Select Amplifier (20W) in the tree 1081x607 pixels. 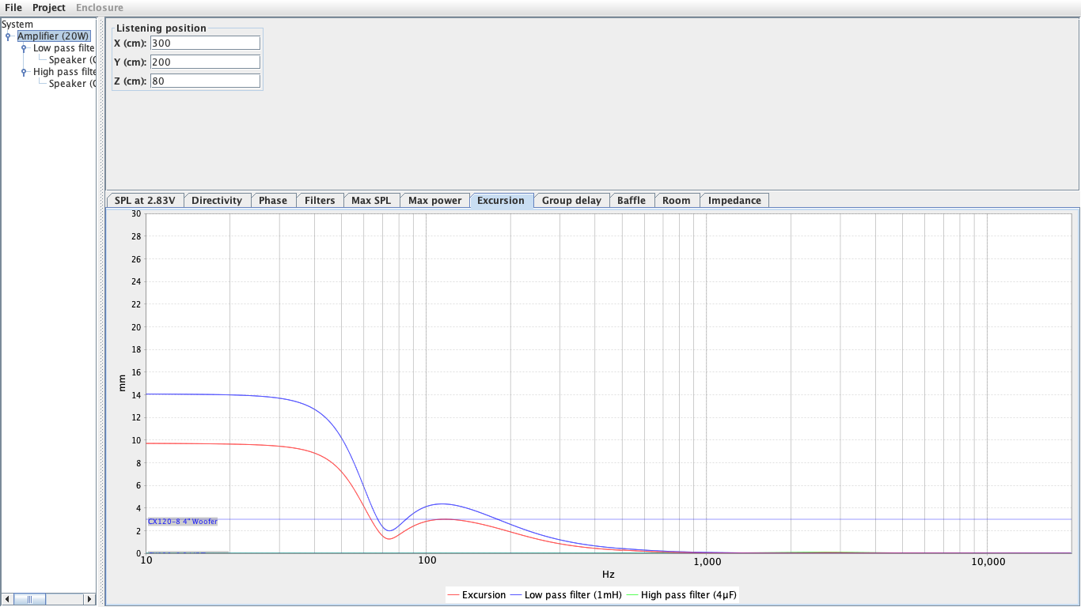tap(54, 36)
